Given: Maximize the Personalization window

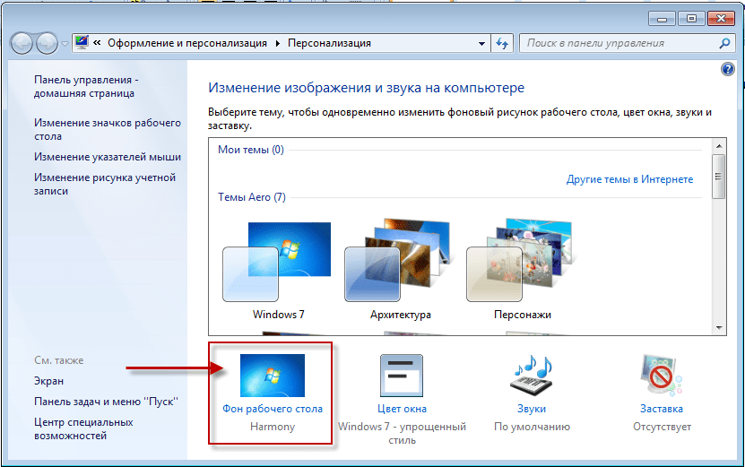Looking at the screenshot, I should tap(691, 19).
